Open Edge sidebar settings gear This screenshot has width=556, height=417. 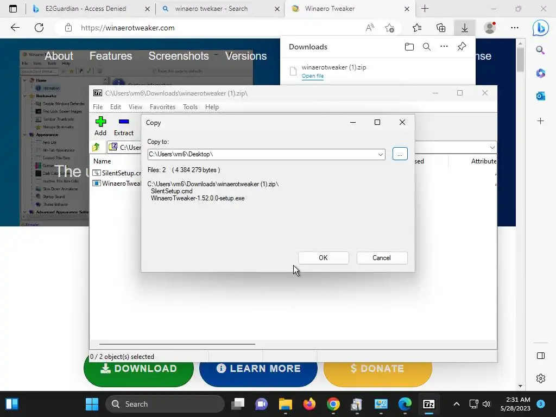540,378
